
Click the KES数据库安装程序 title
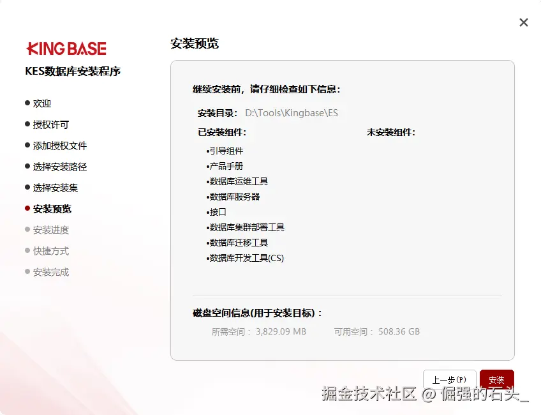click(x=73, y=71)
